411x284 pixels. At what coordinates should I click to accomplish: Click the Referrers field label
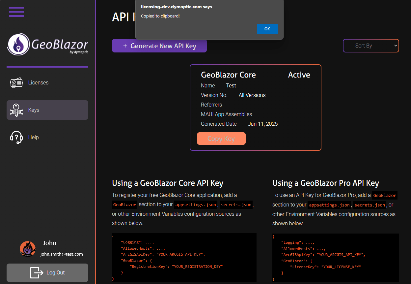tap(211, 105)
